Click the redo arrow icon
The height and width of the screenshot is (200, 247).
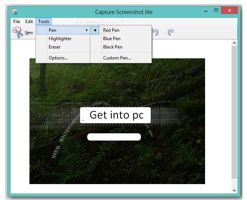(x=171, y=32)
